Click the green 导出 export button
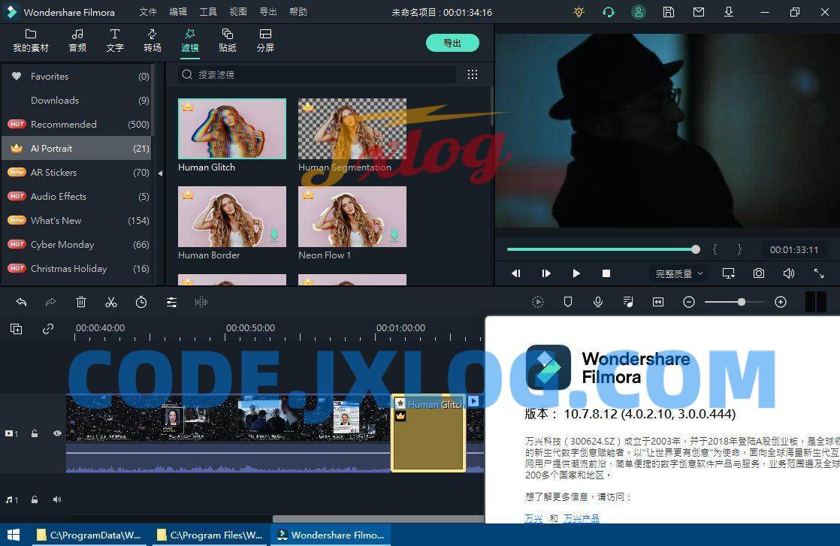This screenshot has height=546, width=840. point(452,43)
